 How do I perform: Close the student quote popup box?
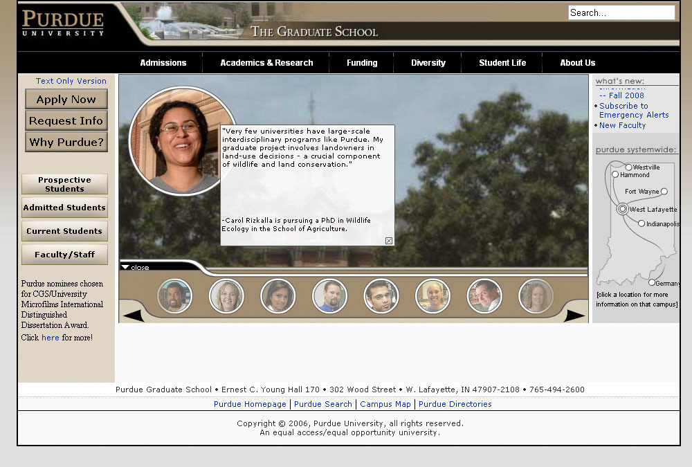click(389, 241)
